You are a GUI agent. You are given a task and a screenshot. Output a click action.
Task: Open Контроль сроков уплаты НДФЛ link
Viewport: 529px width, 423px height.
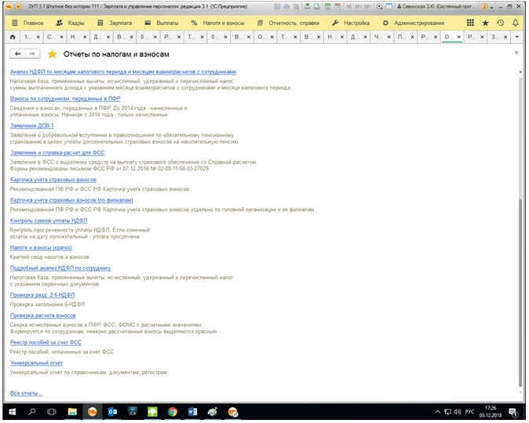coord(49,221)
